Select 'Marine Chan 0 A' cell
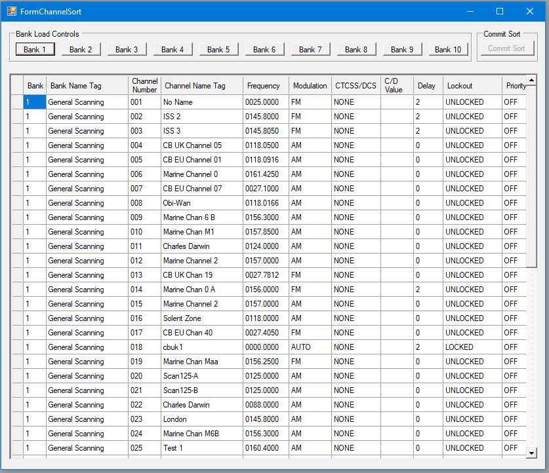The width and height of the screenshot is (549, 473). coord(201,290)
